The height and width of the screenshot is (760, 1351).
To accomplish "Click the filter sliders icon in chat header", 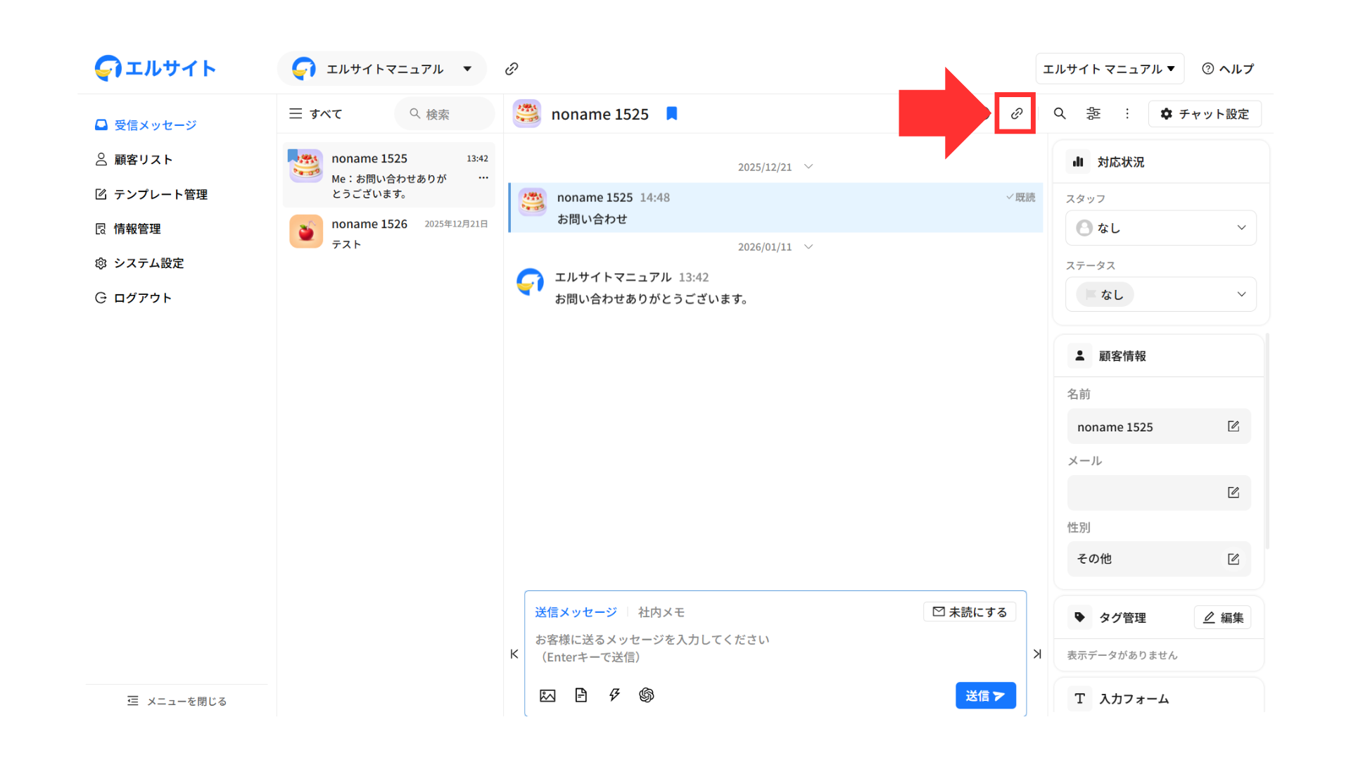I will (1093, 113).
